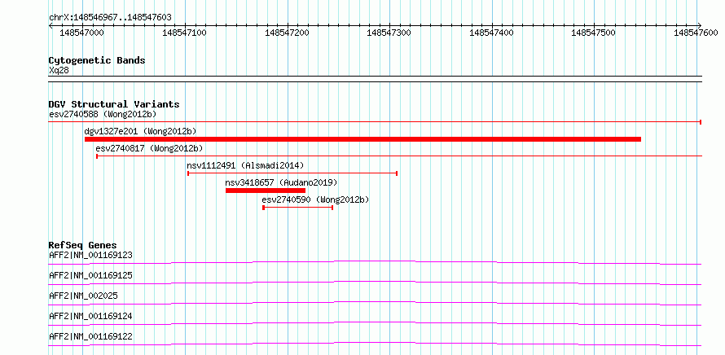Click the dgv1327e201 thick red bar
The width and height of the screenshot is (725, 355).
coord(363,139)
